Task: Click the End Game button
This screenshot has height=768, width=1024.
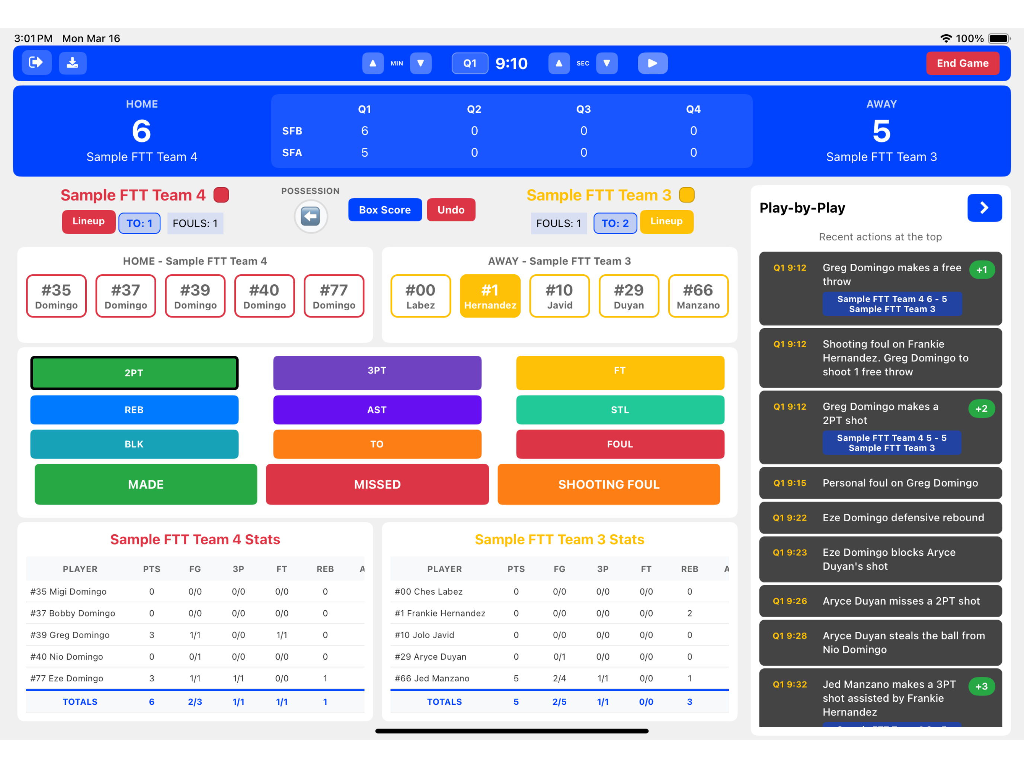Action: coord(963,63)
